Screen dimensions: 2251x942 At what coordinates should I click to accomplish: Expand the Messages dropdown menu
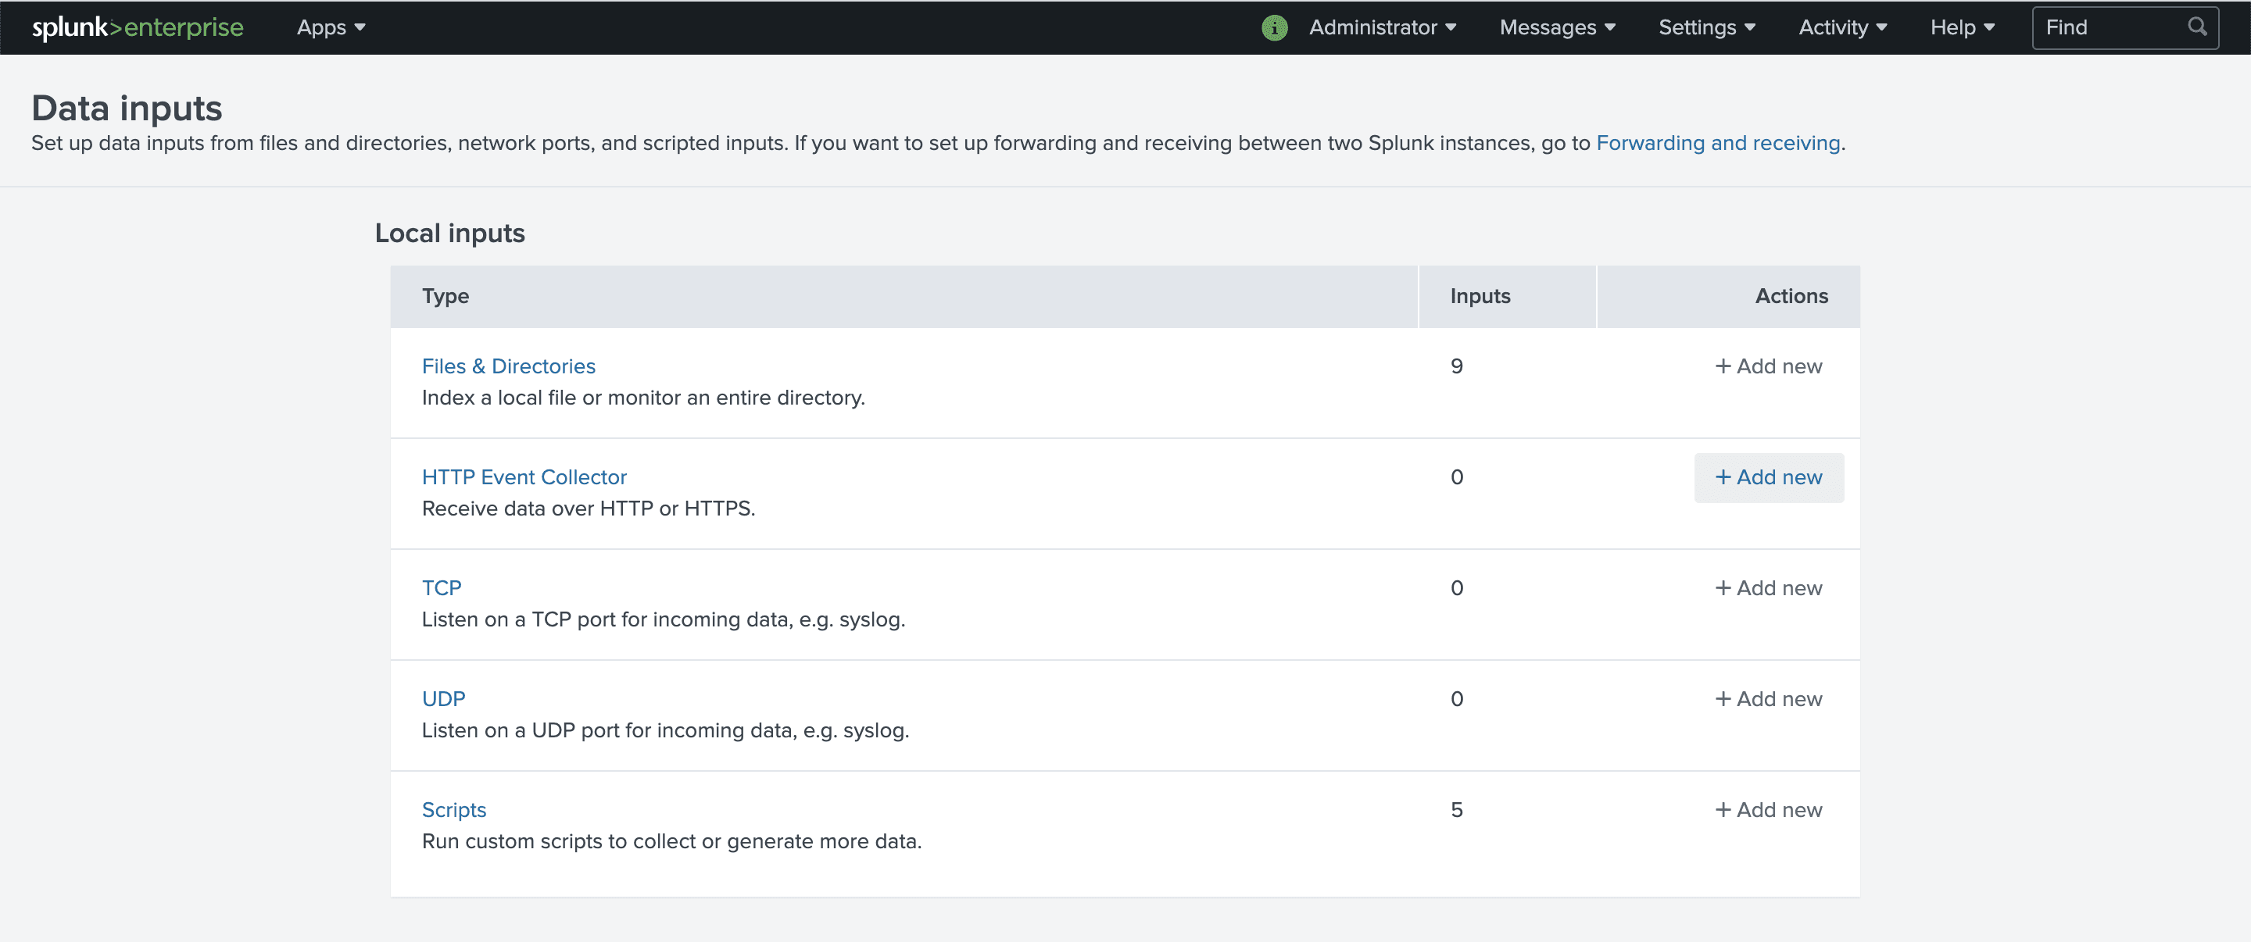[1556, 27]
